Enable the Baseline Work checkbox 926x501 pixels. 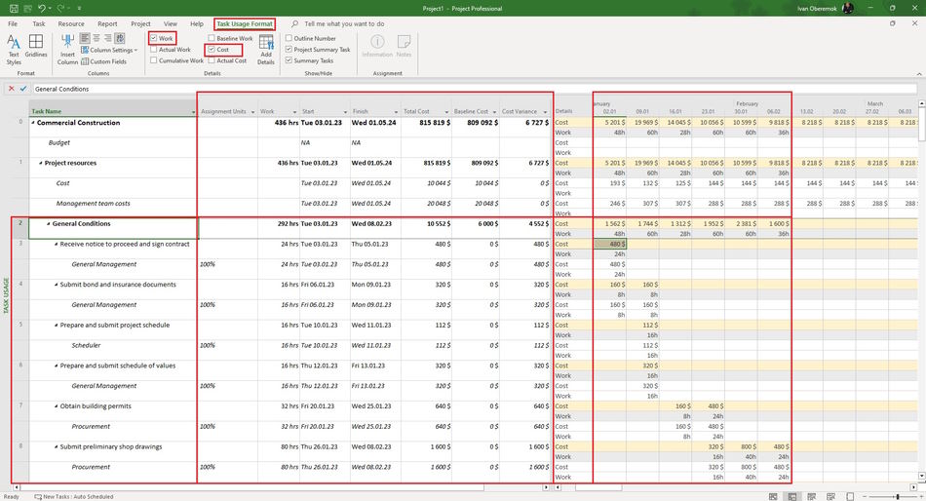(212, 38)
